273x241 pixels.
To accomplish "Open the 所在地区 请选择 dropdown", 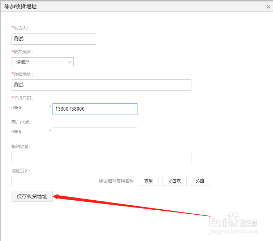I will [43, 62].
